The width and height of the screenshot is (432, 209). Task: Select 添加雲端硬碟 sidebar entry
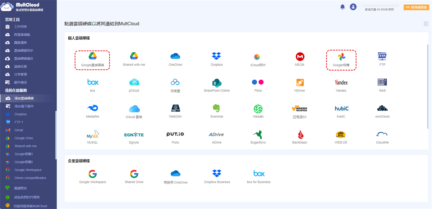(28, 98)
